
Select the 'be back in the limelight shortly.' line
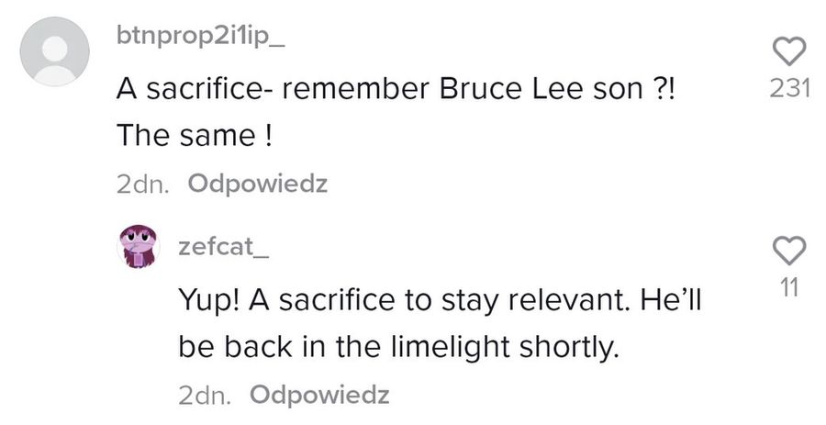(397, 348)
